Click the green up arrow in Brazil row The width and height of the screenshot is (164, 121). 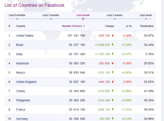click(x=113, y=45)
